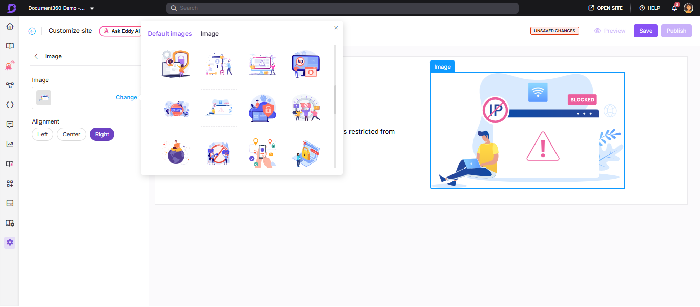Click the Customize site heading
Image resolution: width=700 pixels, height=307 pixels.
point(70,31)
